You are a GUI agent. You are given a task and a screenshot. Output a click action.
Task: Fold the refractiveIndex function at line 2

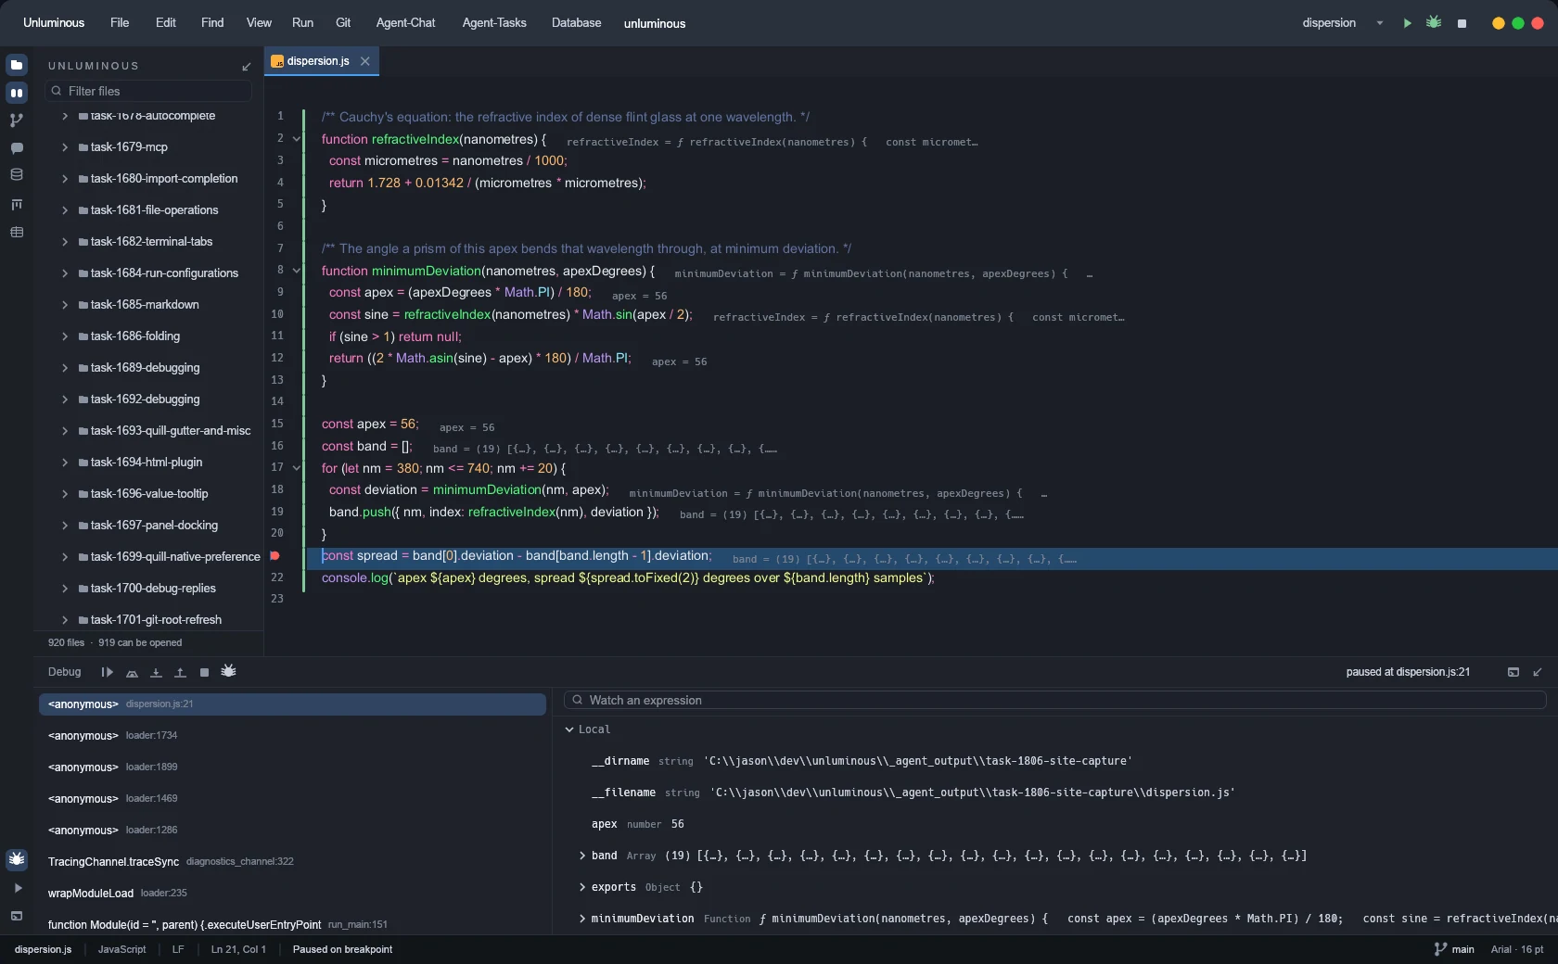(297, 139)
